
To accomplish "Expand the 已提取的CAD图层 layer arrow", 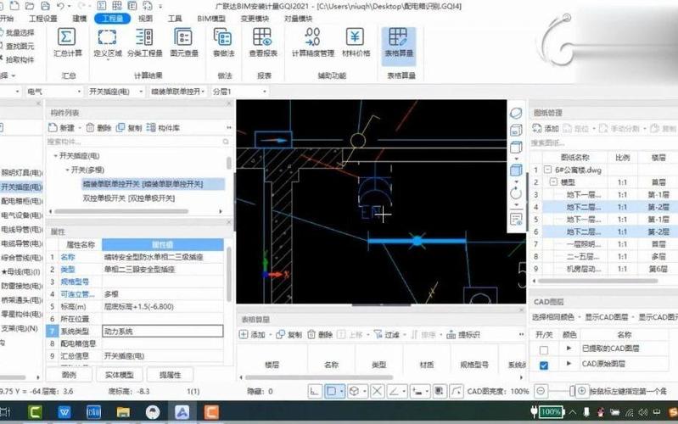I will pyautogui.click(x=569, y=349).
